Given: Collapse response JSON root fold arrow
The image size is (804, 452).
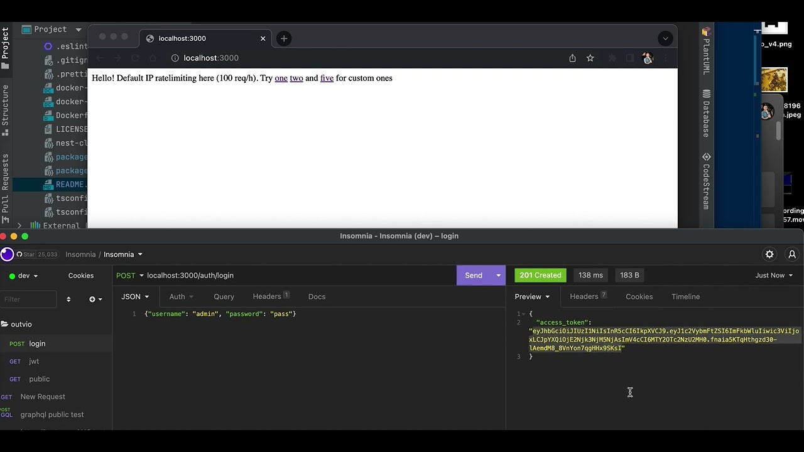Looking at the screenshot, I should (x=524, y=314).
